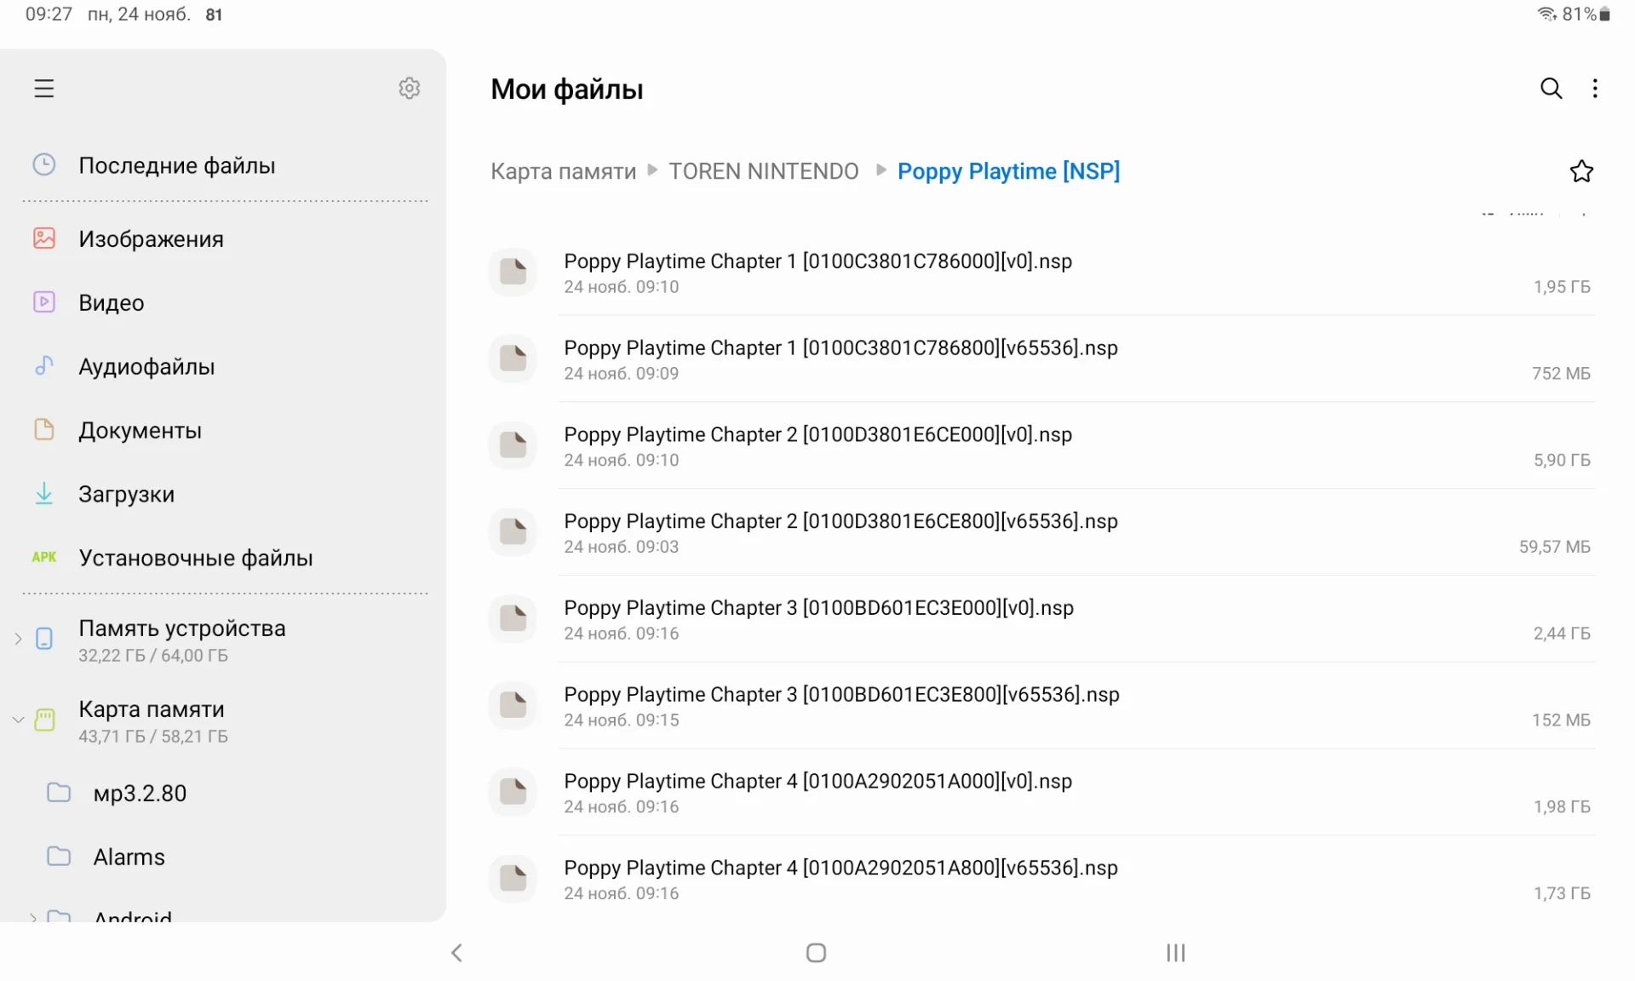This screenshot has height=981, width=1635.
Task: Expand the Android folder arrow
Action: coord(32,916)
